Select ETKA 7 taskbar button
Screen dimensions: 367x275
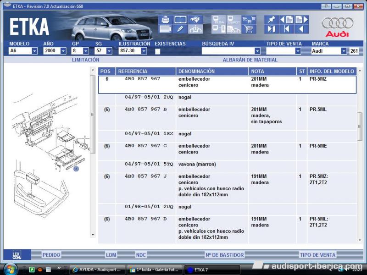[x=212, y=269]
